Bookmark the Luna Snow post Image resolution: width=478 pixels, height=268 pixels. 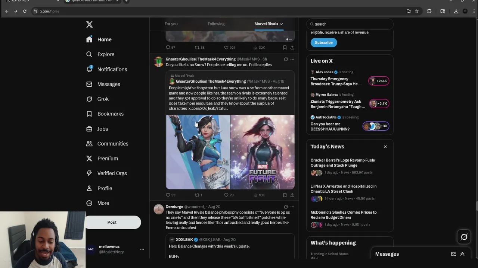tap(285, 195)
